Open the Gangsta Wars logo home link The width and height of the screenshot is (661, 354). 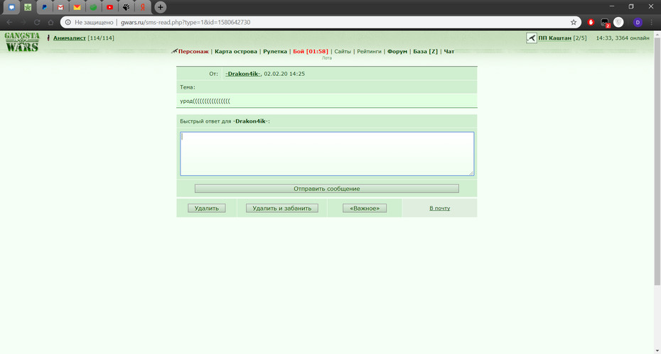pos(22,42)
